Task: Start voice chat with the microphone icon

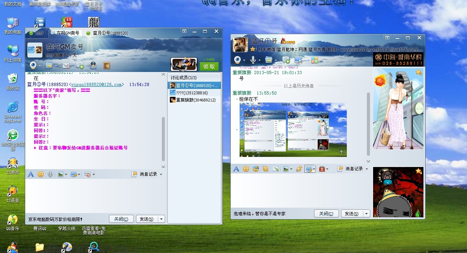Action: click(x=253, y=60)
